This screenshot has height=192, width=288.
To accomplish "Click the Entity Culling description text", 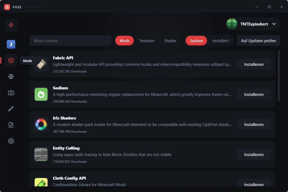I will click(112, 155).
